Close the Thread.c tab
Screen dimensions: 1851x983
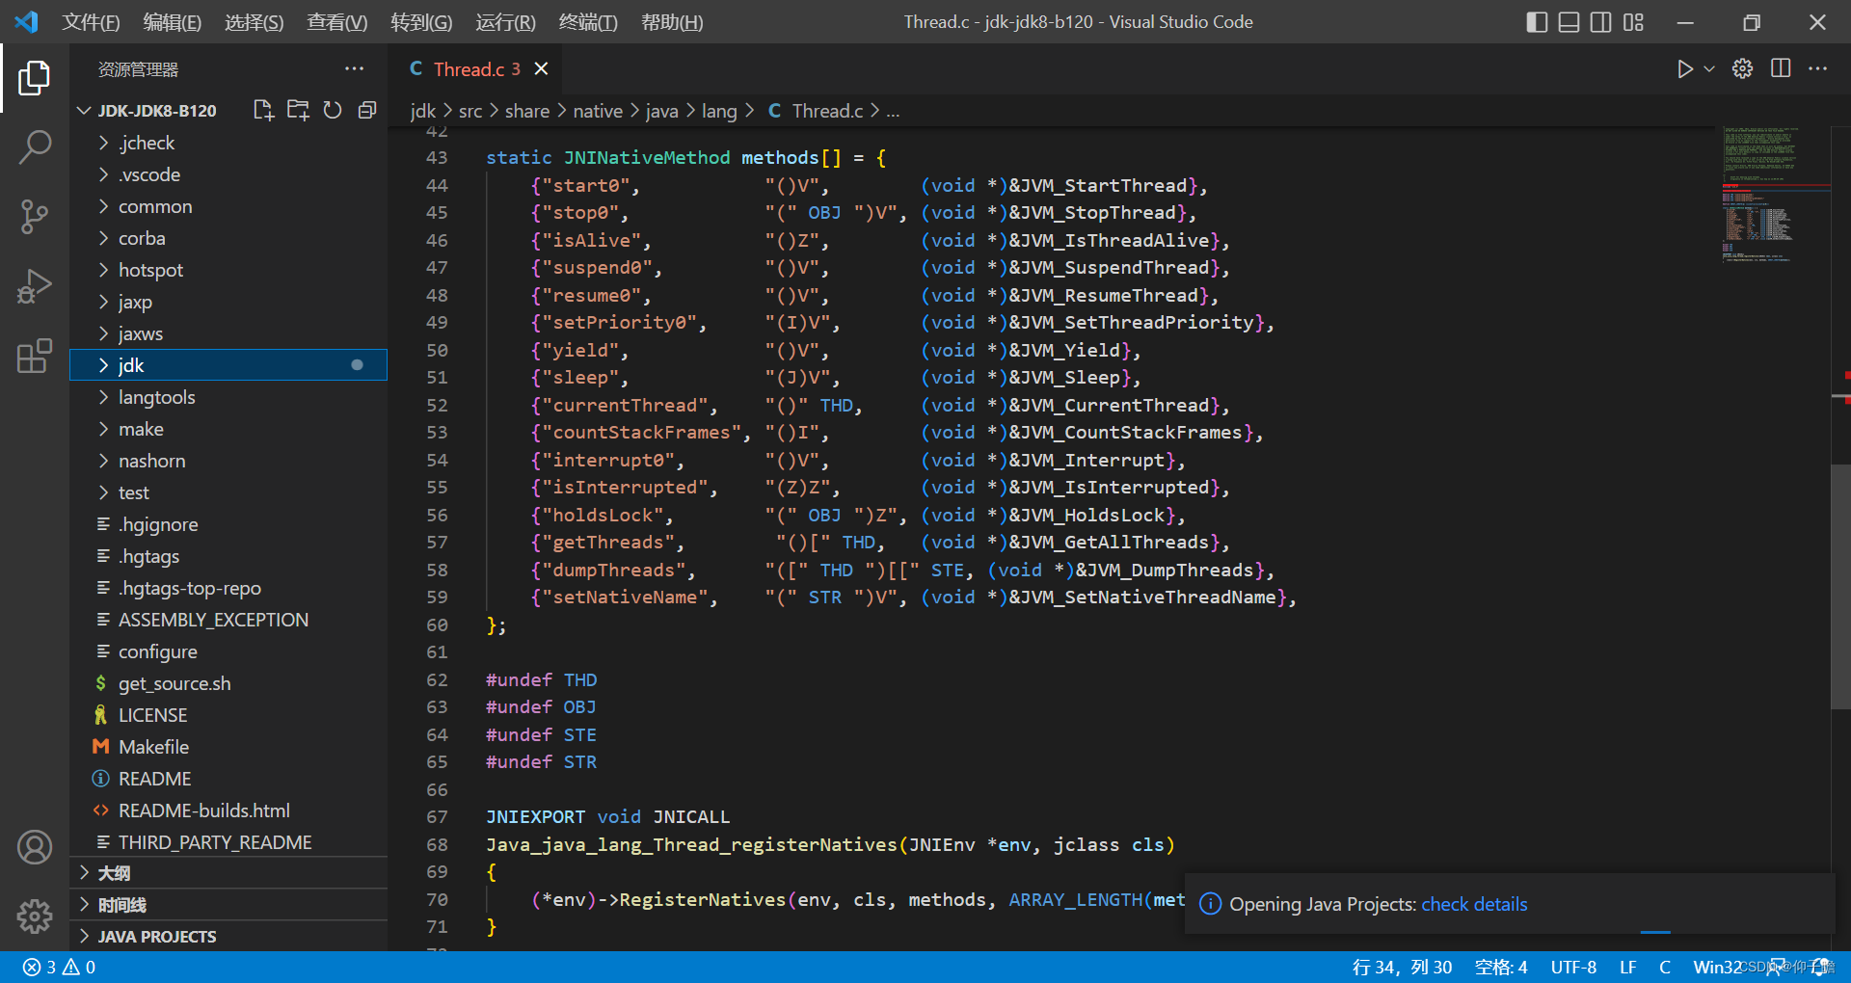click(542, 68)
